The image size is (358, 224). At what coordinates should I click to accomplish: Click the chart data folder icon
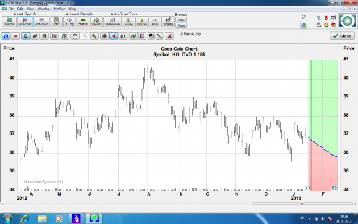click(65, 36)
